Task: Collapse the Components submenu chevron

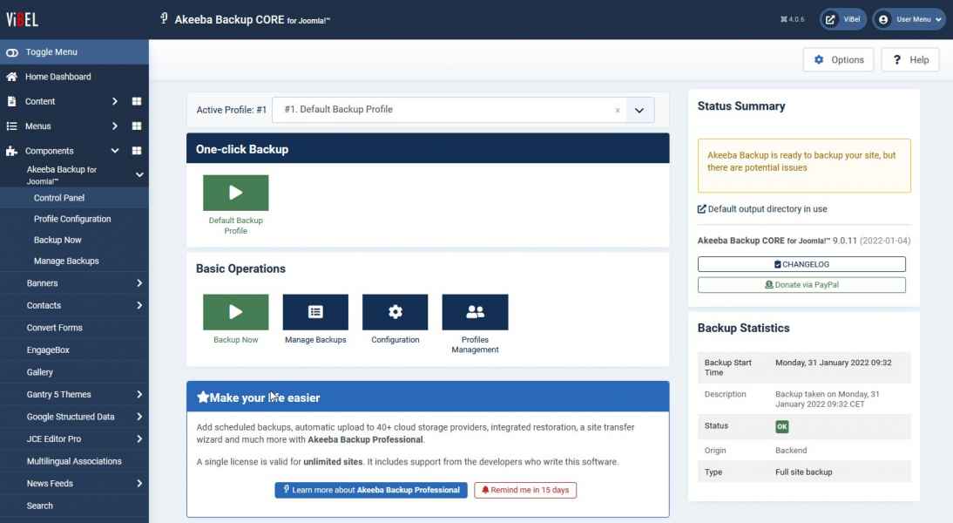Action: coord(115,151)
